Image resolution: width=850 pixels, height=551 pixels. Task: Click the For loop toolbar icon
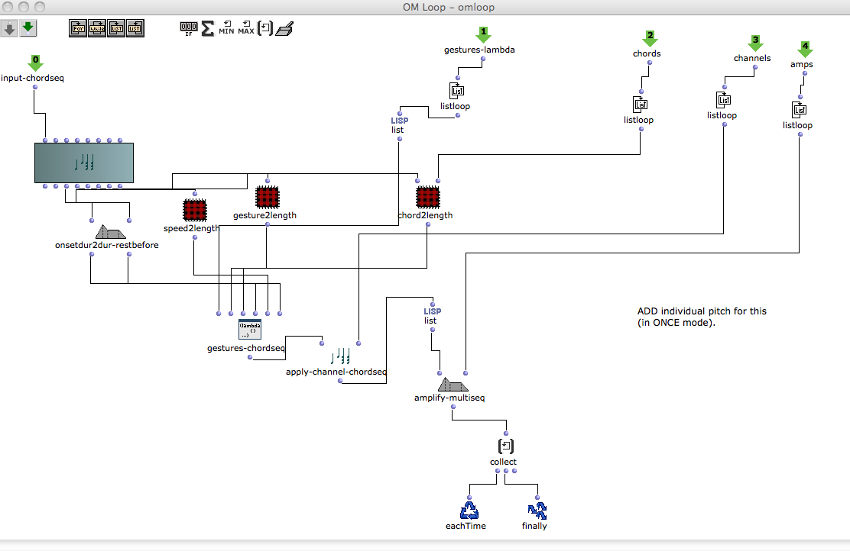coord(78,29)
